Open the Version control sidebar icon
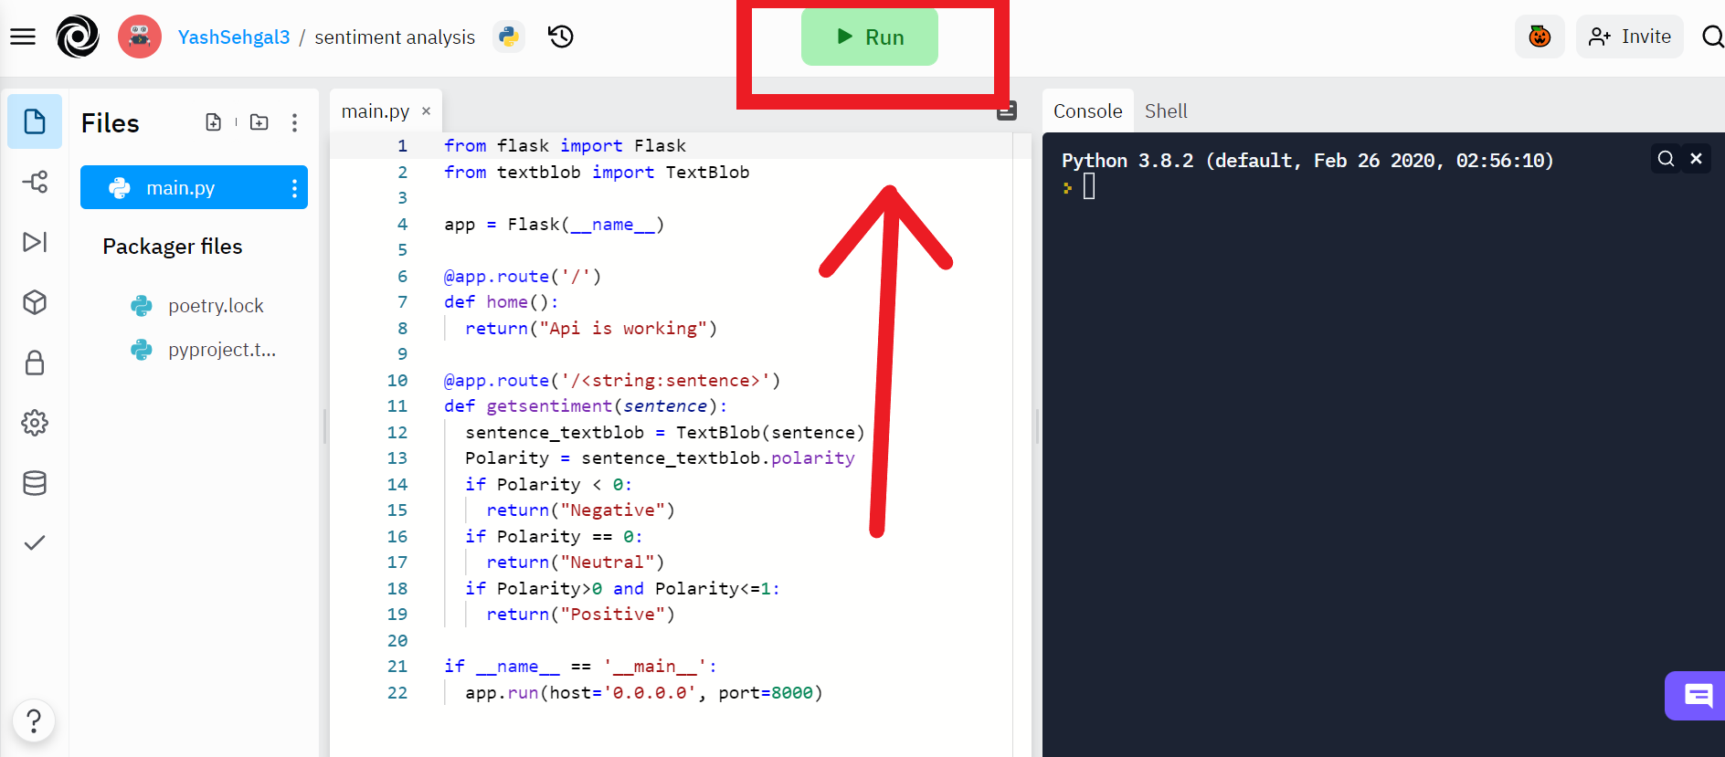Viewport: 1725px width, 757px height. 35,182
